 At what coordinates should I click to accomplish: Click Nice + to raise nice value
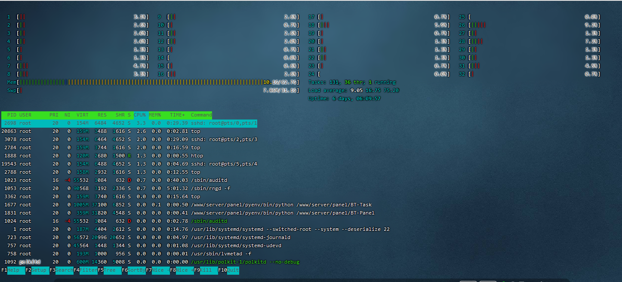pyautogui.click(x=185, y=270)
